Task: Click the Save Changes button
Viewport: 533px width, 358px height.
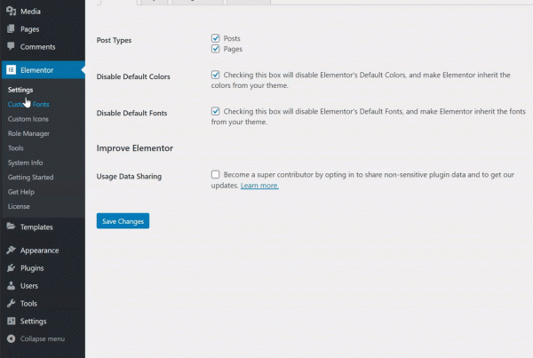Action: [x=123, y=221]
